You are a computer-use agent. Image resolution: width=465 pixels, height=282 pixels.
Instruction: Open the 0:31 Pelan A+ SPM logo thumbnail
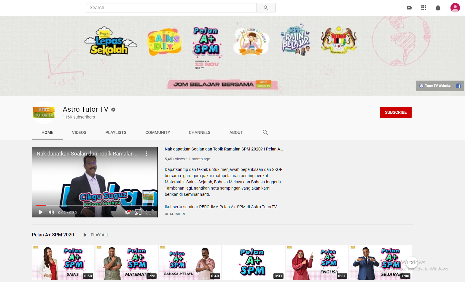point(254,262)
